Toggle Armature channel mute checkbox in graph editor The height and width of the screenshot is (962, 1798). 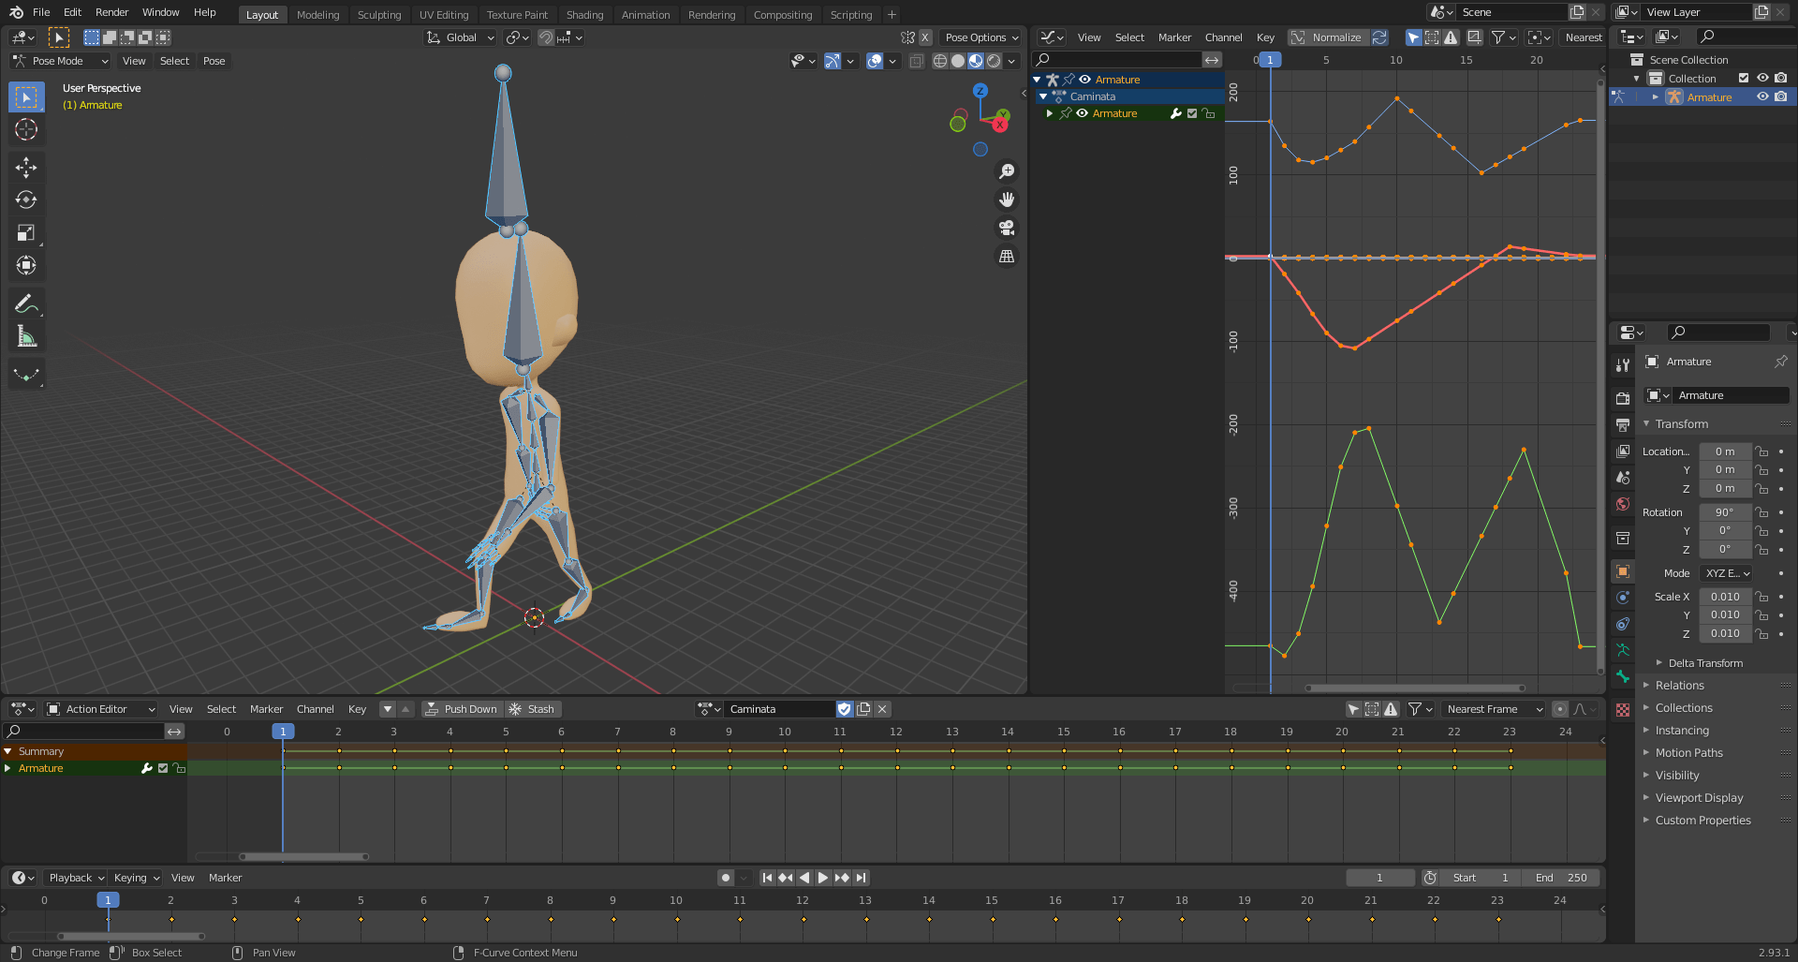[x=1192, y=113]
